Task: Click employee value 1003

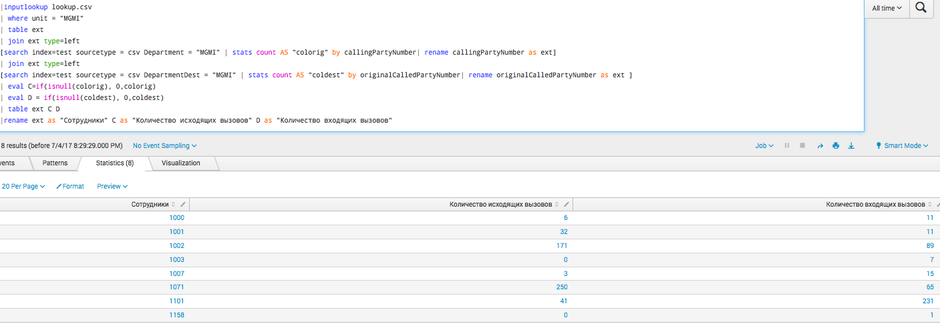Action: click(177, 260)
